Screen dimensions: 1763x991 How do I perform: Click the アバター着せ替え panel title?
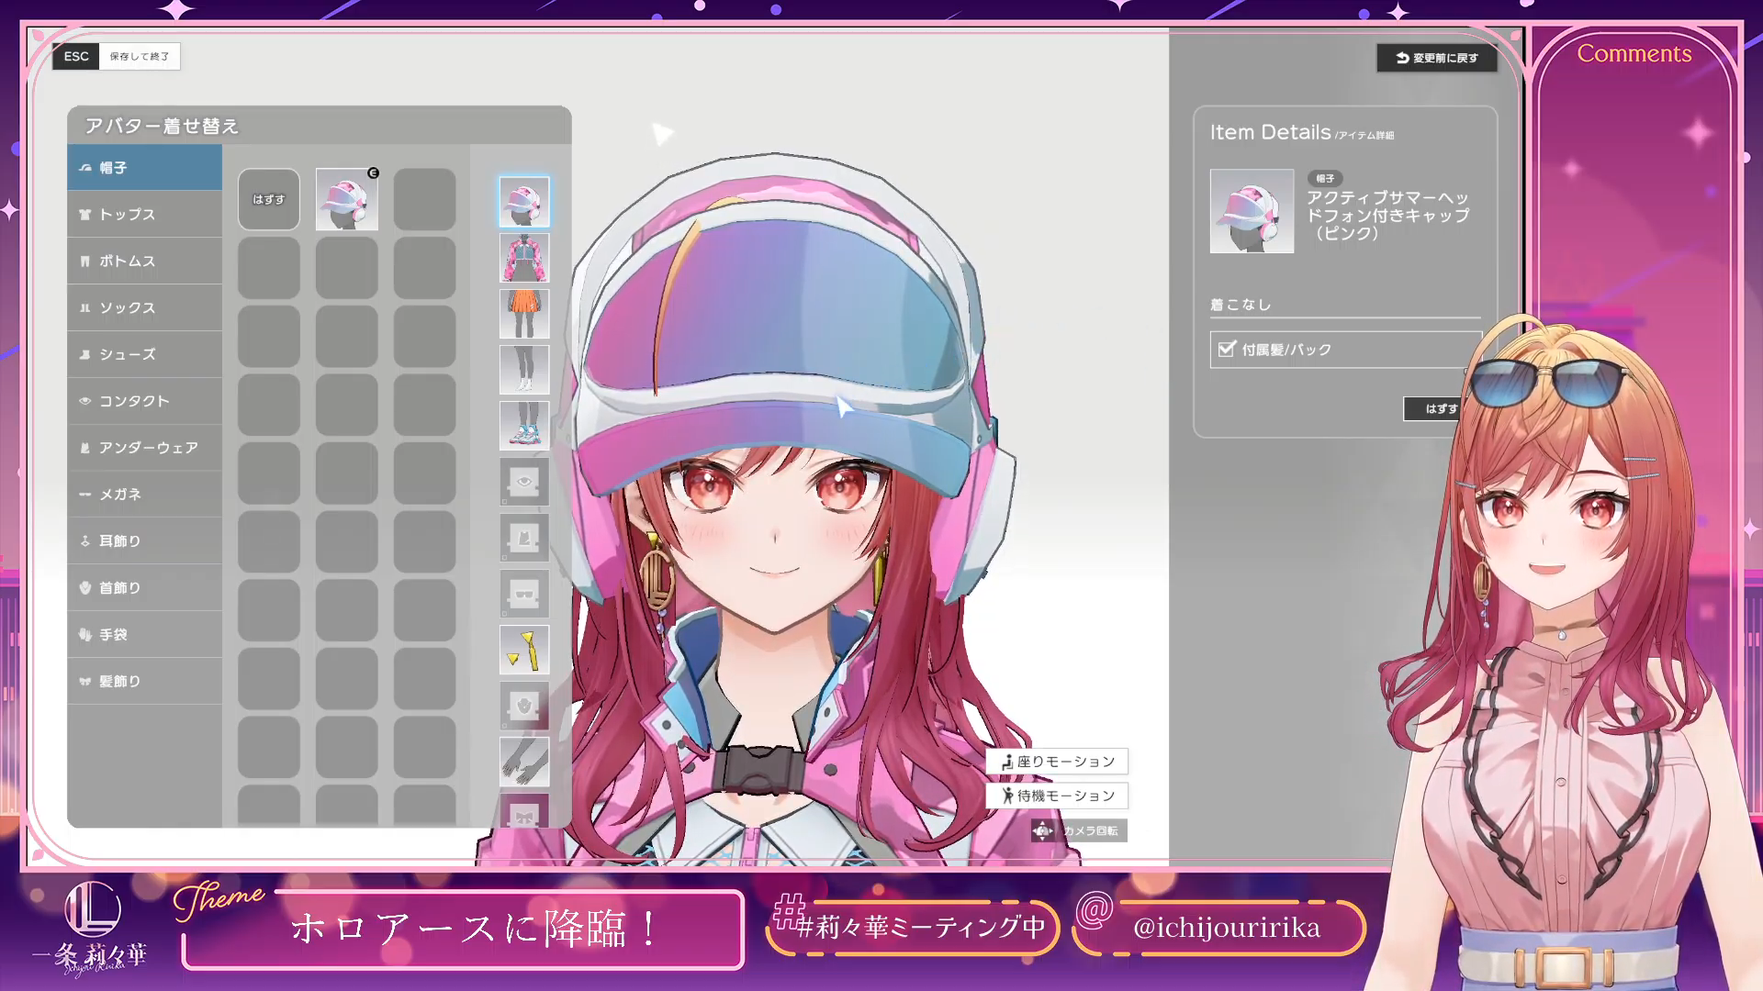(x=162, y=126)
